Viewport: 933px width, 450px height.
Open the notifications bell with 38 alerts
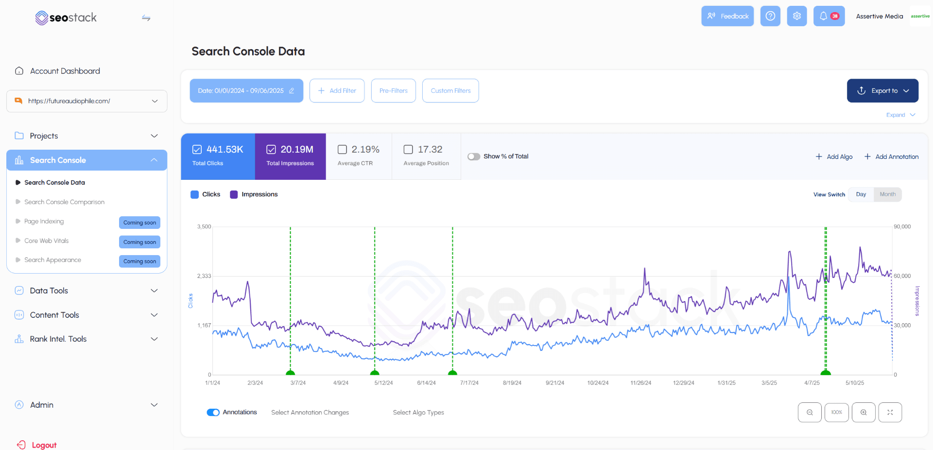pyautogui.click(x=828, y=16)
